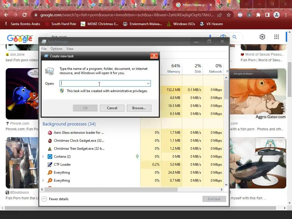Select the Christmas Clock Gadget.exe icon
This screenshot has width=292, height=219.
coord(50,141)
